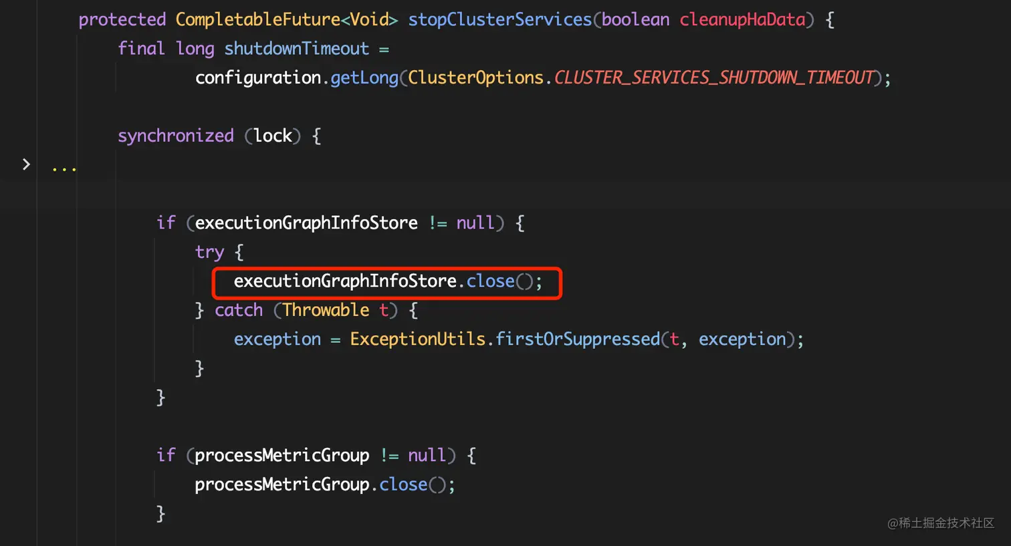Click the lock variable in synchronized block

(273, 136)
